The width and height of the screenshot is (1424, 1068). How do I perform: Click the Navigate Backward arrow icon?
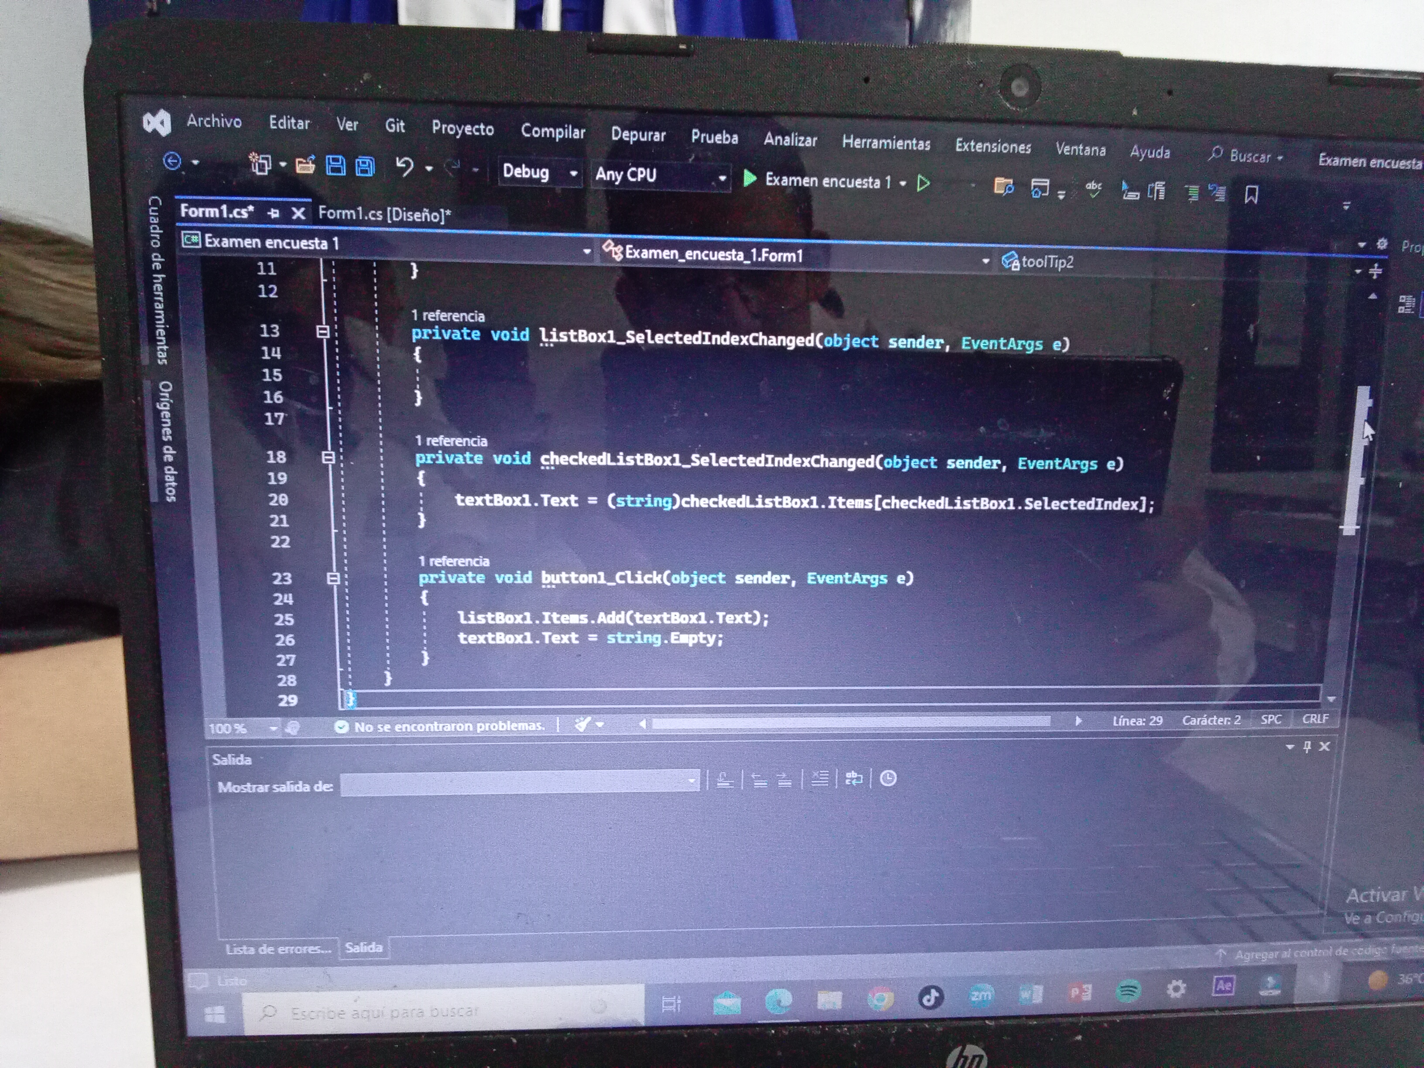click(172, 160)
